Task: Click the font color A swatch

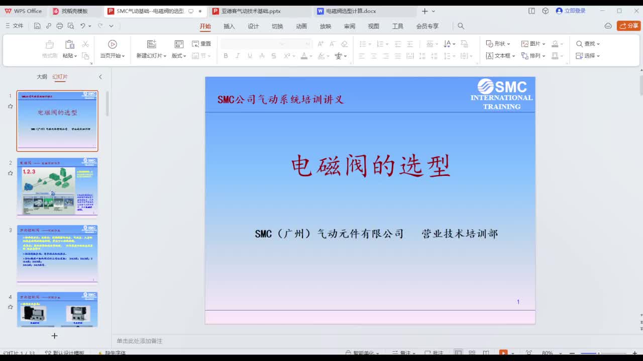Action: [304, 56]
